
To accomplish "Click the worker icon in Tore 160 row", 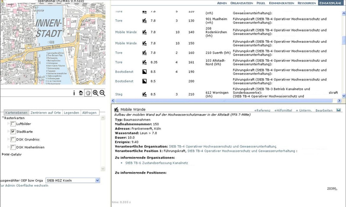I will click(144, 53).
